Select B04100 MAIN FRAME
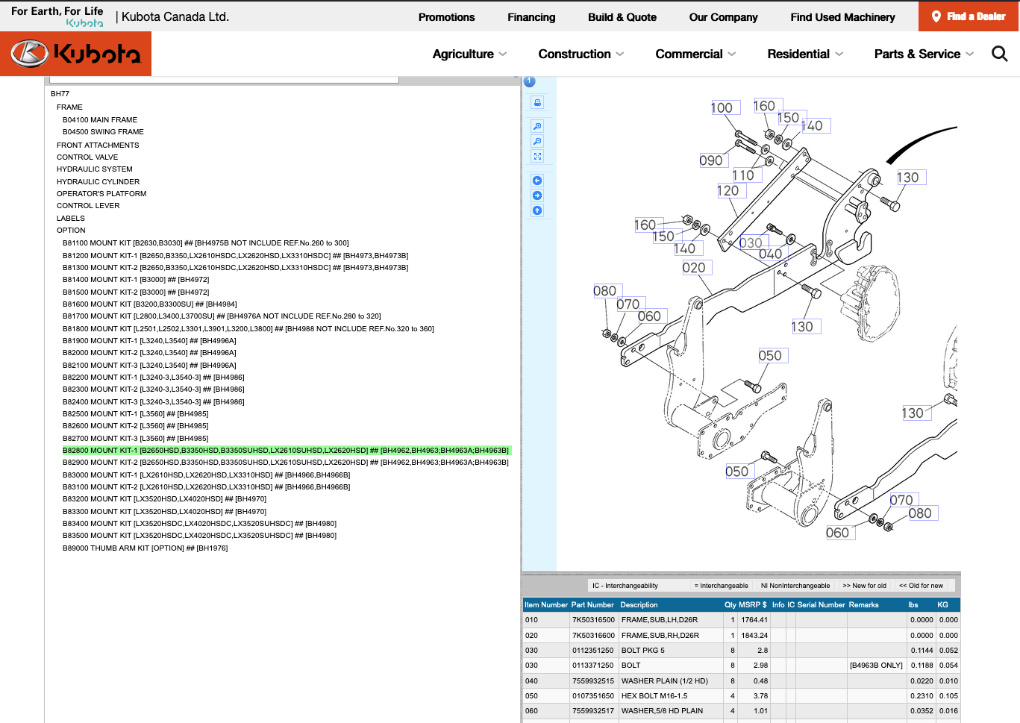1020x723 pixels. pyautogui.click(x=100, y=120)
